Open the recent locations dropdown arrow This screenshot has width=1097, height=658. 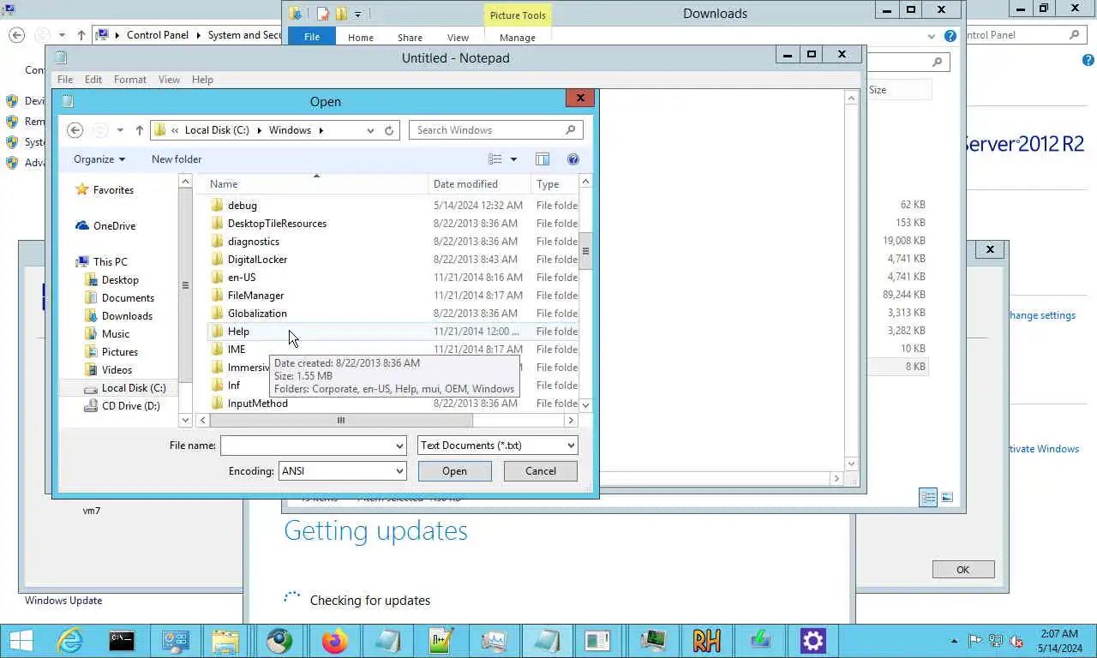[x=120, y=130]
